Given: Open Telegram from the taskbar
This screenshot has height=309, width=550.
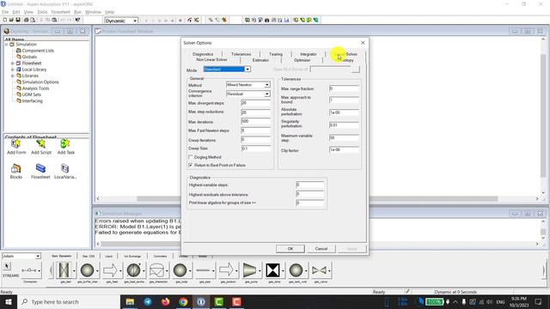Looking at the screenshot, I should click(148, 301).
